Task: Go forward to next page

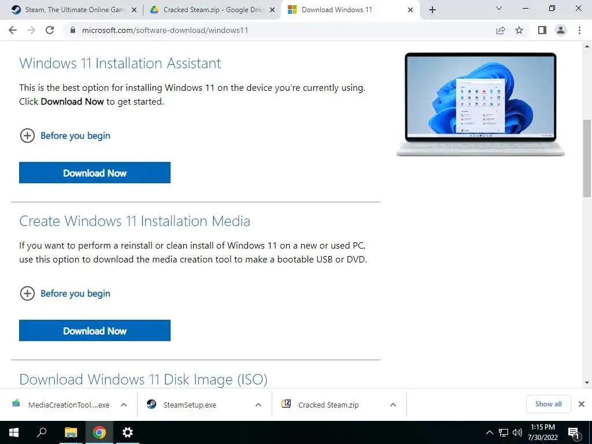Action: (x=31, y=30)
